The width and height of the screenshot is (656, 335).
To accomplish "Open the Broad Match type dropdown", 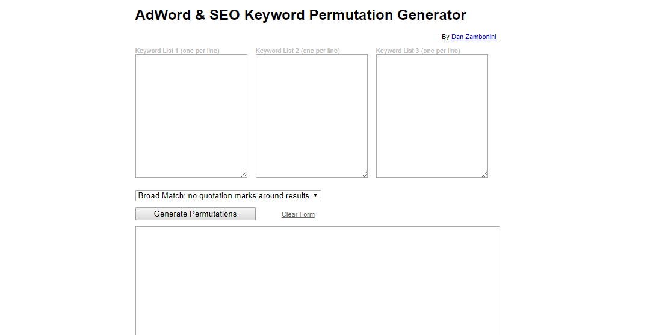I will click(x=228, y=196).
